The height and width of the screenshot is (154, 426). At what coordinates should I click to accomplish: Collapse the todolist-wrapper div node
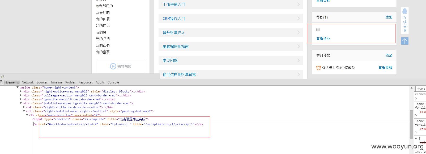tap(21, 103)
